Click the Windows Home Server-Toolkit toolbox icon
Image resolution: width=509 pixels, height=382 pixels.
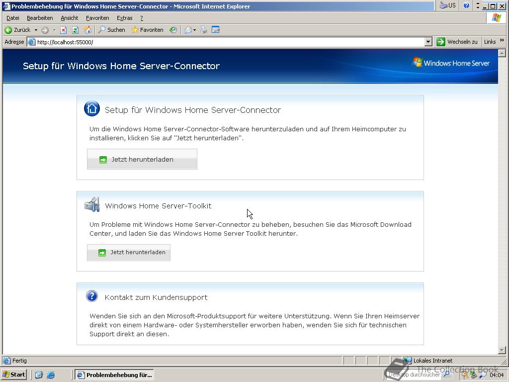pos(92,204)
